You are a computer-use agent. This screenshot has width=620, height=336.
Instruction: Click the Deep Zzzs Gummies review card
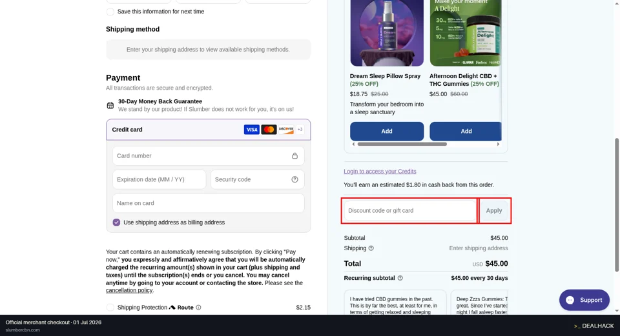[479, 303]
